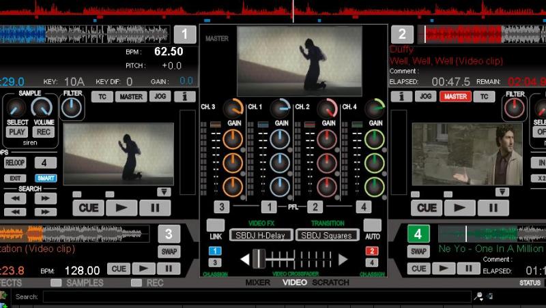Open the SBDJ H-Delay video FX selector
The width and height of the screenshot is (546, 308).
click(261, 235)
